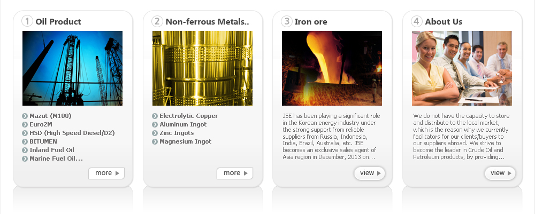This screenshot has height=214, width=535.
Task: Click the bullet arrow beside BITUMEN
Action: click(25, 141)
